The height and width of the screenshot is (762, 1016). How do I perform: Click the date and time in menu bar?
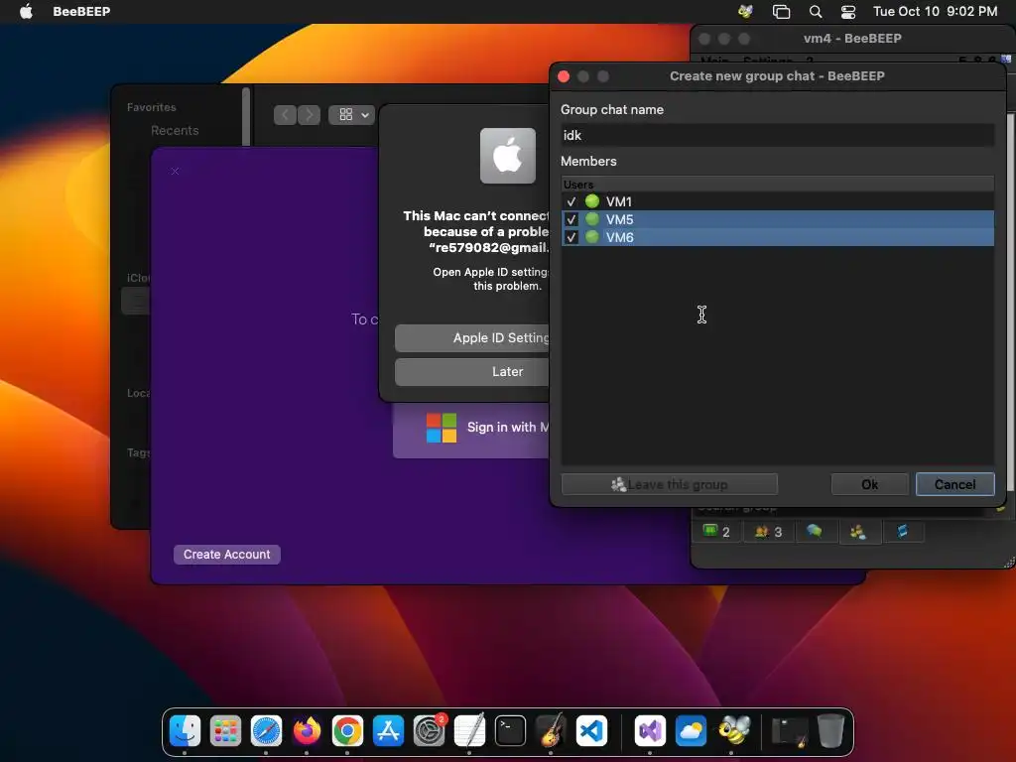pyautogui.click(x=935, y=11)
